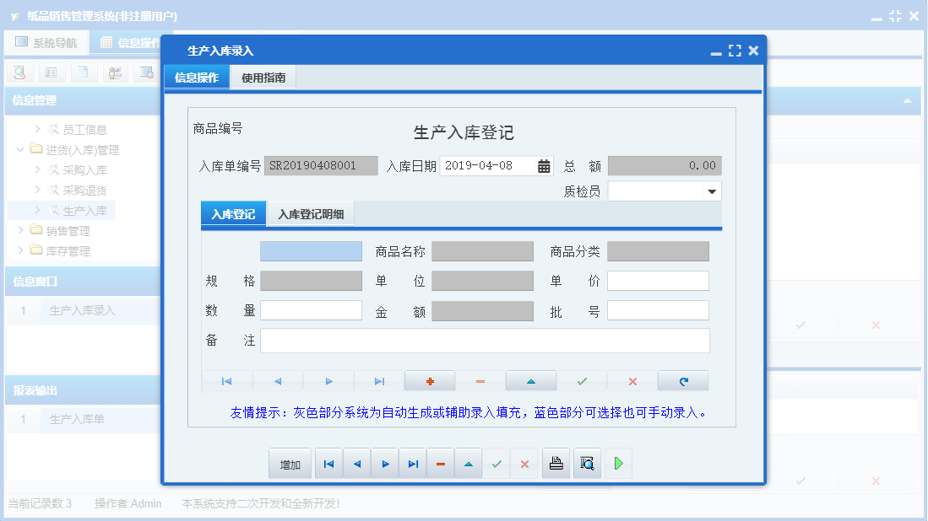The image size is (928, 521).
Task: Click the red plus add record icon
Action: pyautogui.click(x=430, y=380)
